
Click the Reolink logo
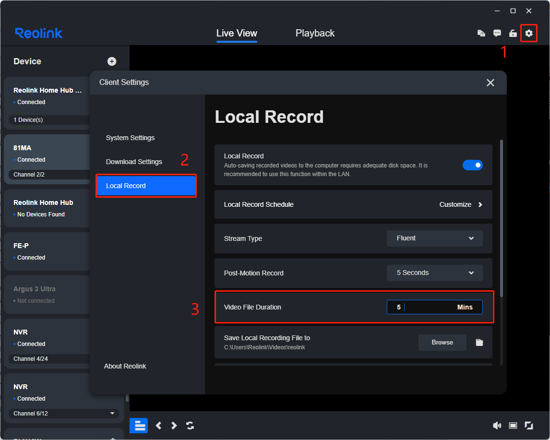tap(38, 33)
